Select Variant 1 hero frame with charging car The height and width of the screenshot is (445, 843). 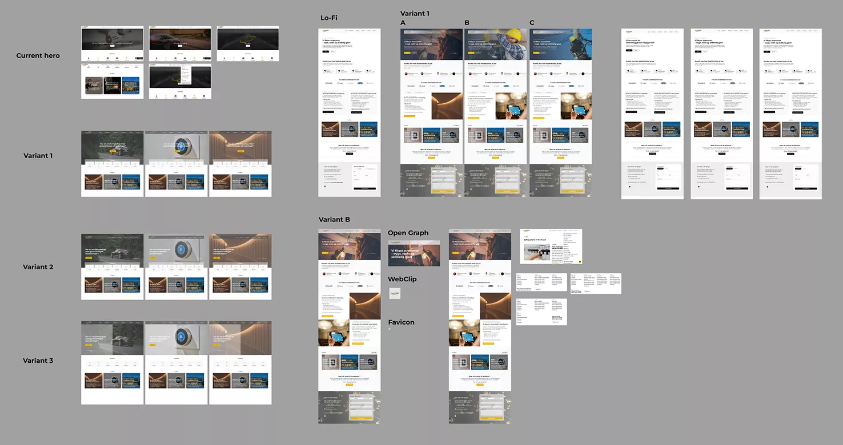point(113,164)
